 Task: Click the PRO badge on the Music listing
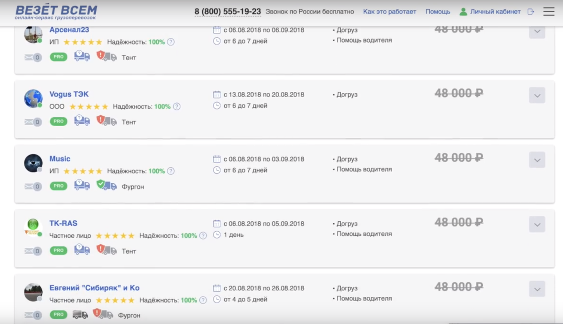coord(58,186)
